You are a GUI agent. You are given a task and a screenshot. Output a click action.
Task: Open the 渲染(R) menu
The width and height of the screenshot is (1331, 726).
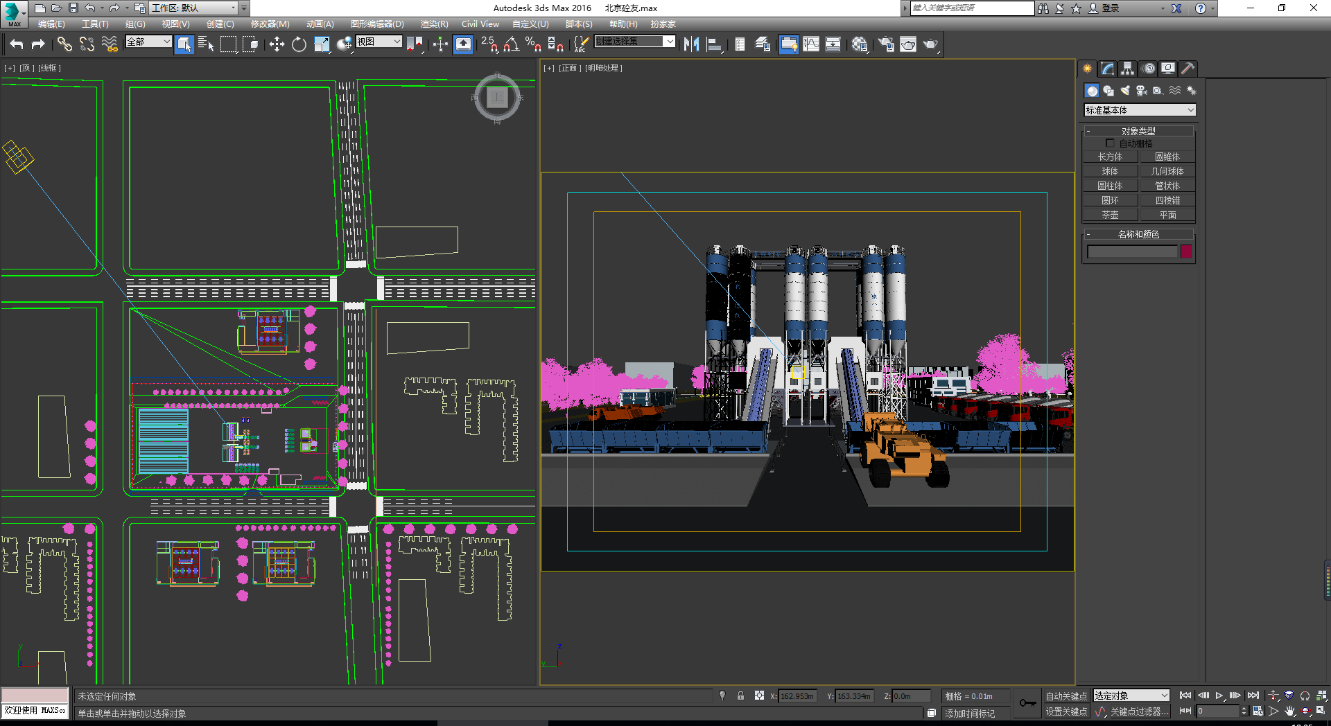434,24
